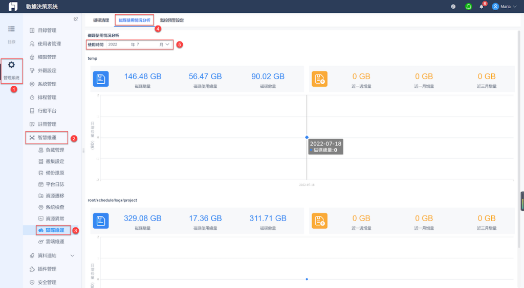Open message bell with 6 badge

point(482,6)
